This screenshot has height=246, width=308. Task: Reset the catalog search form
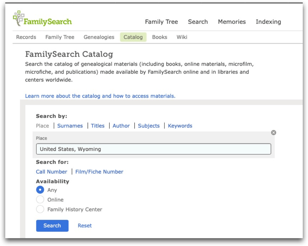pos(85,226)
